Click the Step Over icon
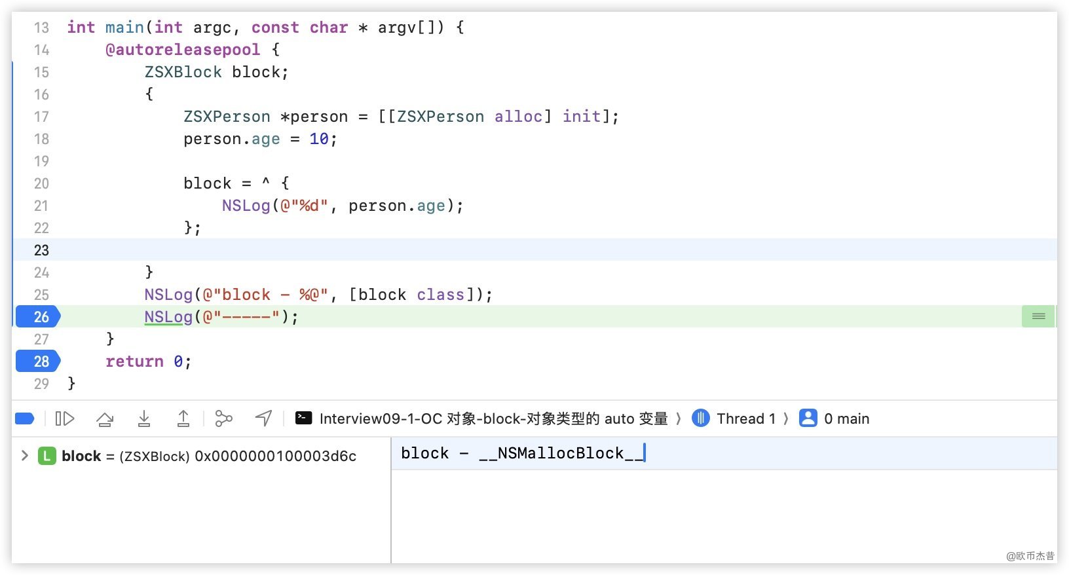Image resolution: width=1069 pixels, height=575 pixels. point(105,418)
